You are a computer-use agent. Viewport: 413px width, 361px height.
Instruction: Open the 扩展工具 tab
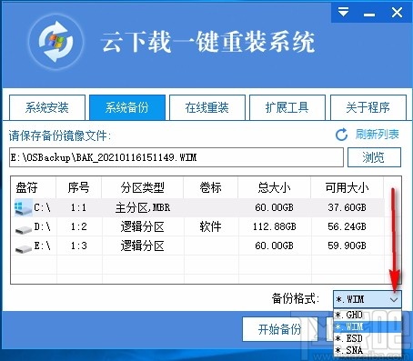[287, 107]
